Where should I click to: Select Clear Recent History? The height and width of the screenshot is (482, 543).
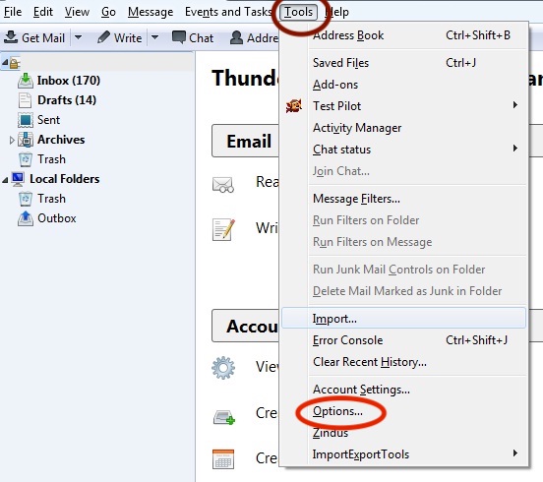pyautogui.click(x=404, y=362)
